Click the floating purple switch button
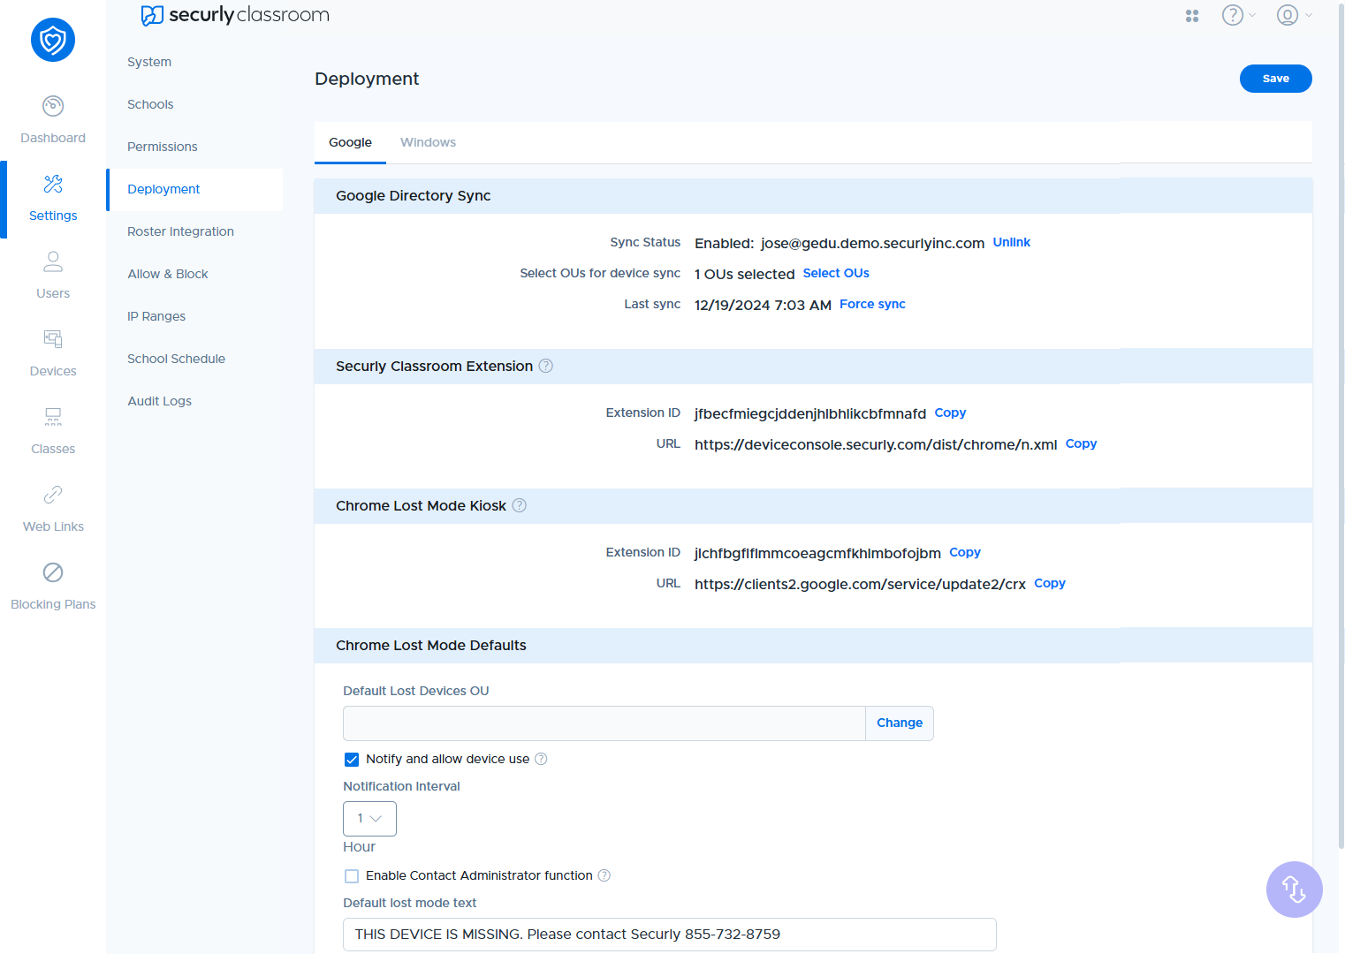Image resolution: width=1345 pixels, height=954 pixels. 1294,889
